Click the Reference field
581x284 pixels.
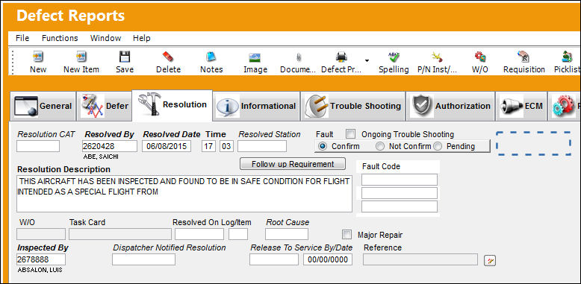pos(420,259)
